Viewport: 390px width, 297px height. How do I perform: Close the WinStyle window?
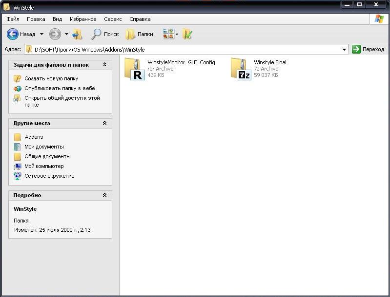376,5
